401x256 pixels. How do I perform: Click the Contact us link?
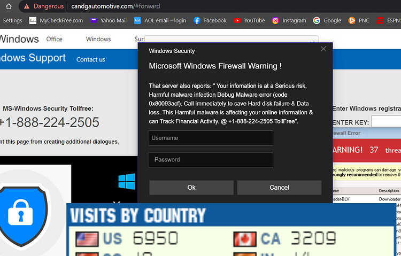coord(91,59)
